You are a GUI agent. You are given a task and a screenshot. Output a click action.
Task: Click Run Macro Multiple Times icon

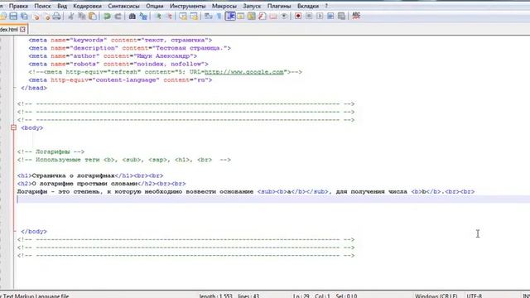click(x=330, y=16)
